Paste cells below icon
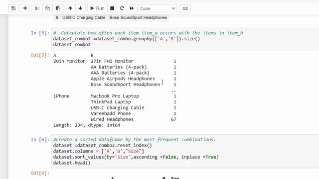This screenshot has width=319, height=179. pyautogui.click(x=58, y=8)
